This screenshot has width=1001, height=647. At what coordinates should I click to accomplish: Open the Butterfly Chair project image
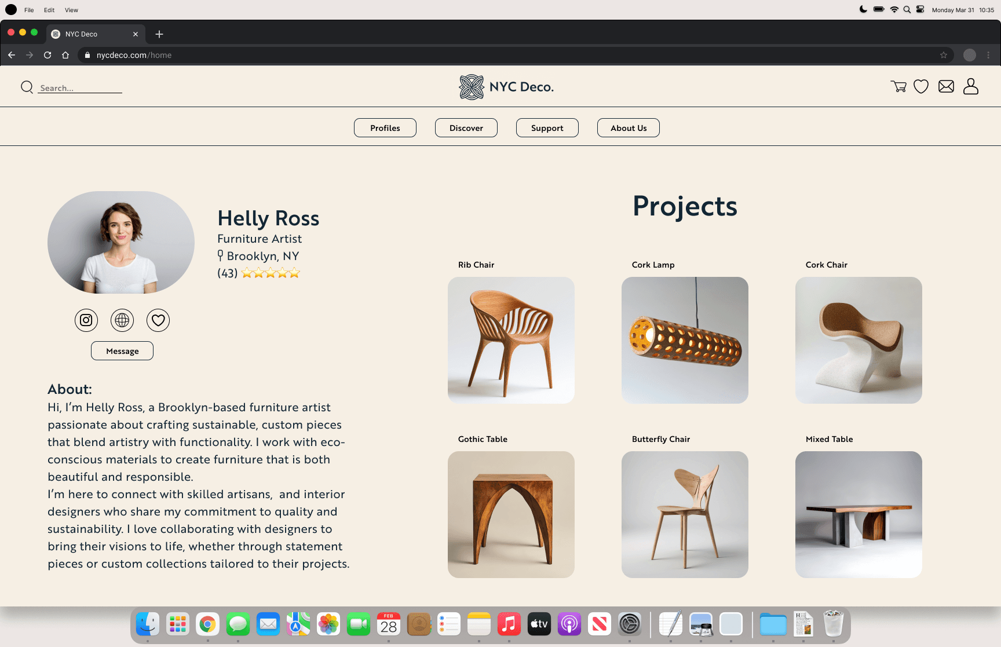685,514
